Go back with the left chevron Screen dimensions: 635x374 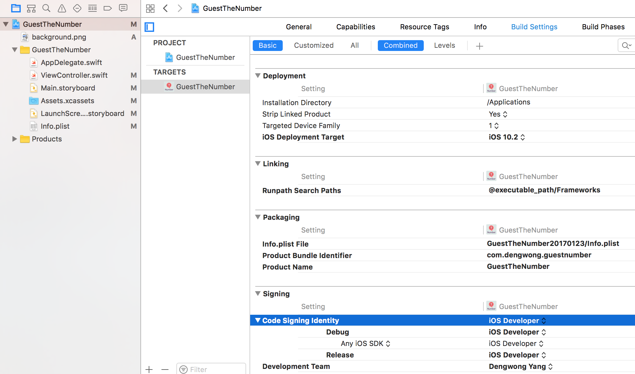coord(165,9)
